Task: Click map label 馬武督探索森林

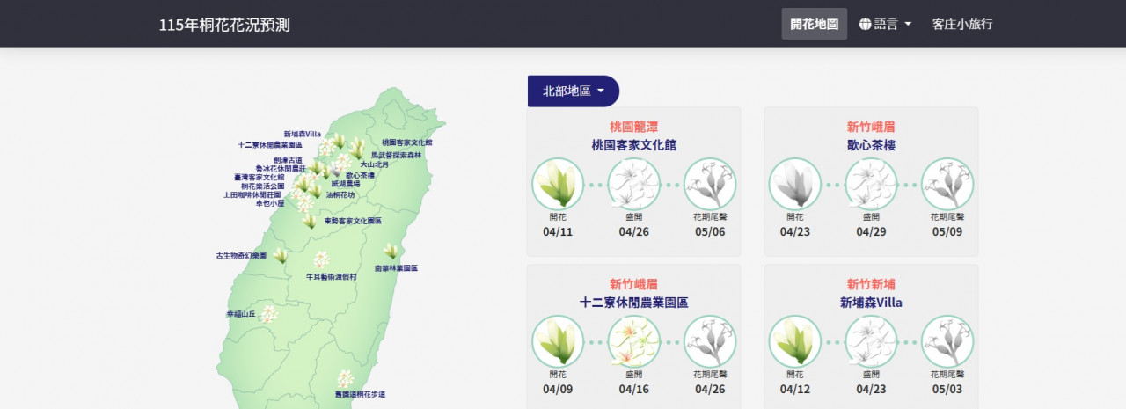Action: coord(396,155)
